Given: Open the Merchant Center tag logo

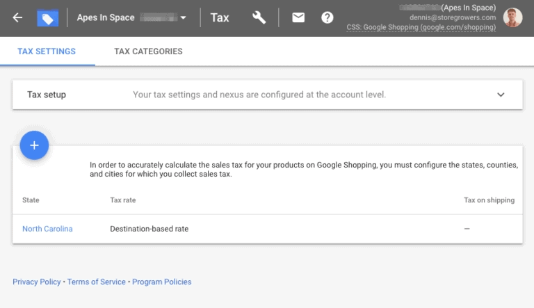Looking at the screenshot, I should pos(48,18).
